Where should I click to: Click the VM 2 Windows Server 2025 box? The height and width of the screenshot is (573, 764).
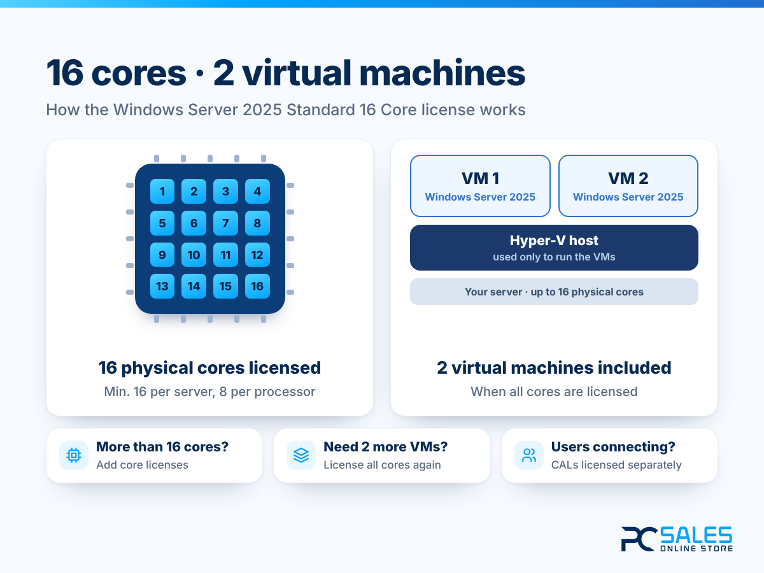click(628, 186)
